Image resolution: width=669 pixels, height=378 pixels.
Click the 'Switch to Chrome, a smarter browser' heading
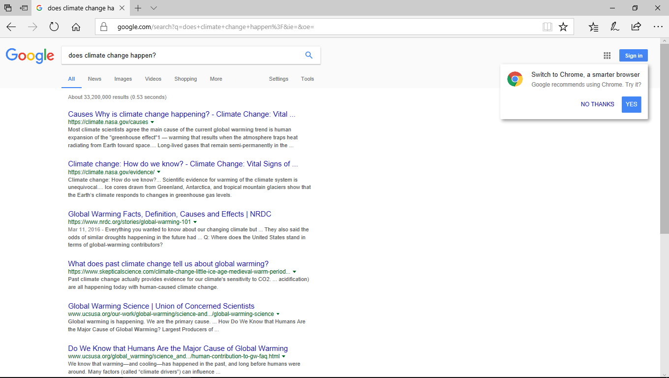585,75
